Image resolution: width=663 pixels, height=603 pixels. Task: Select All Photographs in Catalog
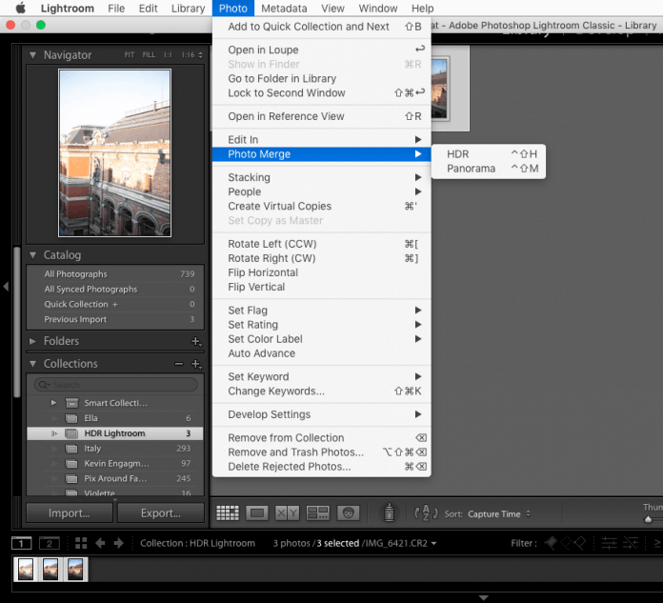(x=115, y=274)
